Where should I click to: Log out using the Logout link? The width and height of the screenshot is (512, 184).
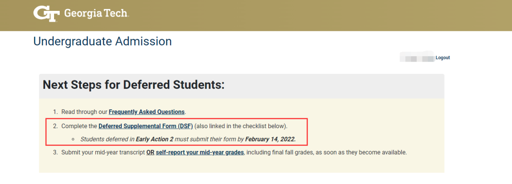point(443,58)
